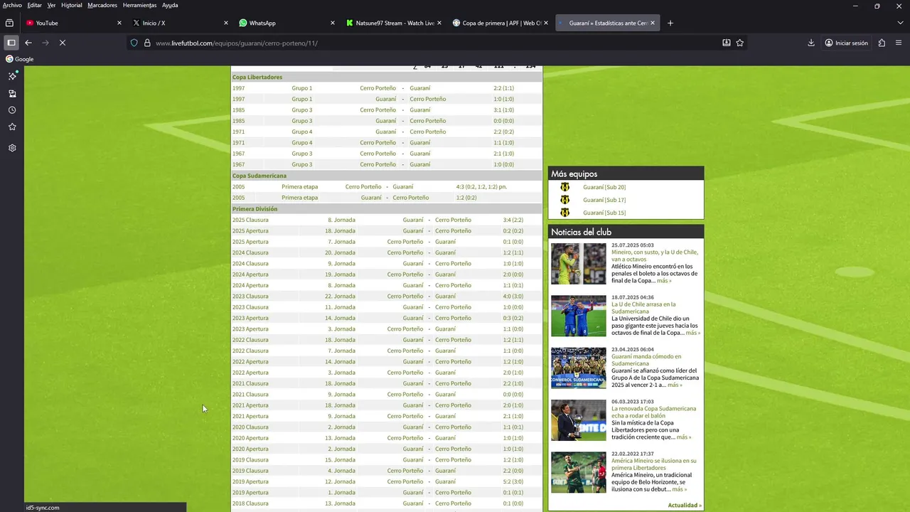Viewport: 910px width, 512px height.
Task: Close the YouTube tab
Action: (x=119, y=23)
